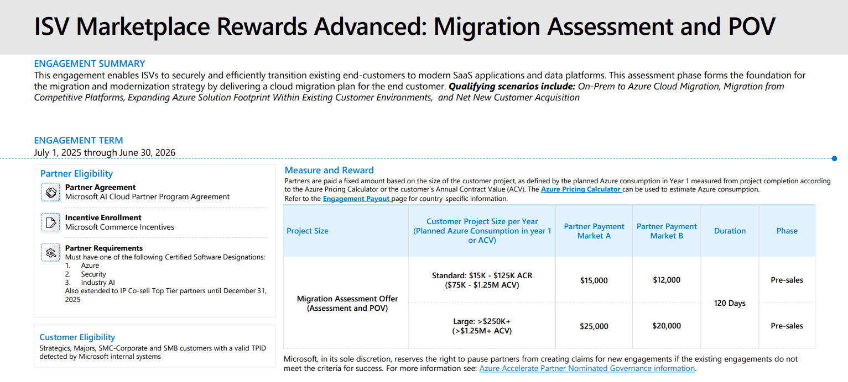Click the $20,000 payment value

click(667, 326)
